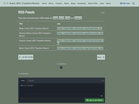Click the left arrow on 404 NOT FOUND
139x104 pixels.
click(20, 57)
